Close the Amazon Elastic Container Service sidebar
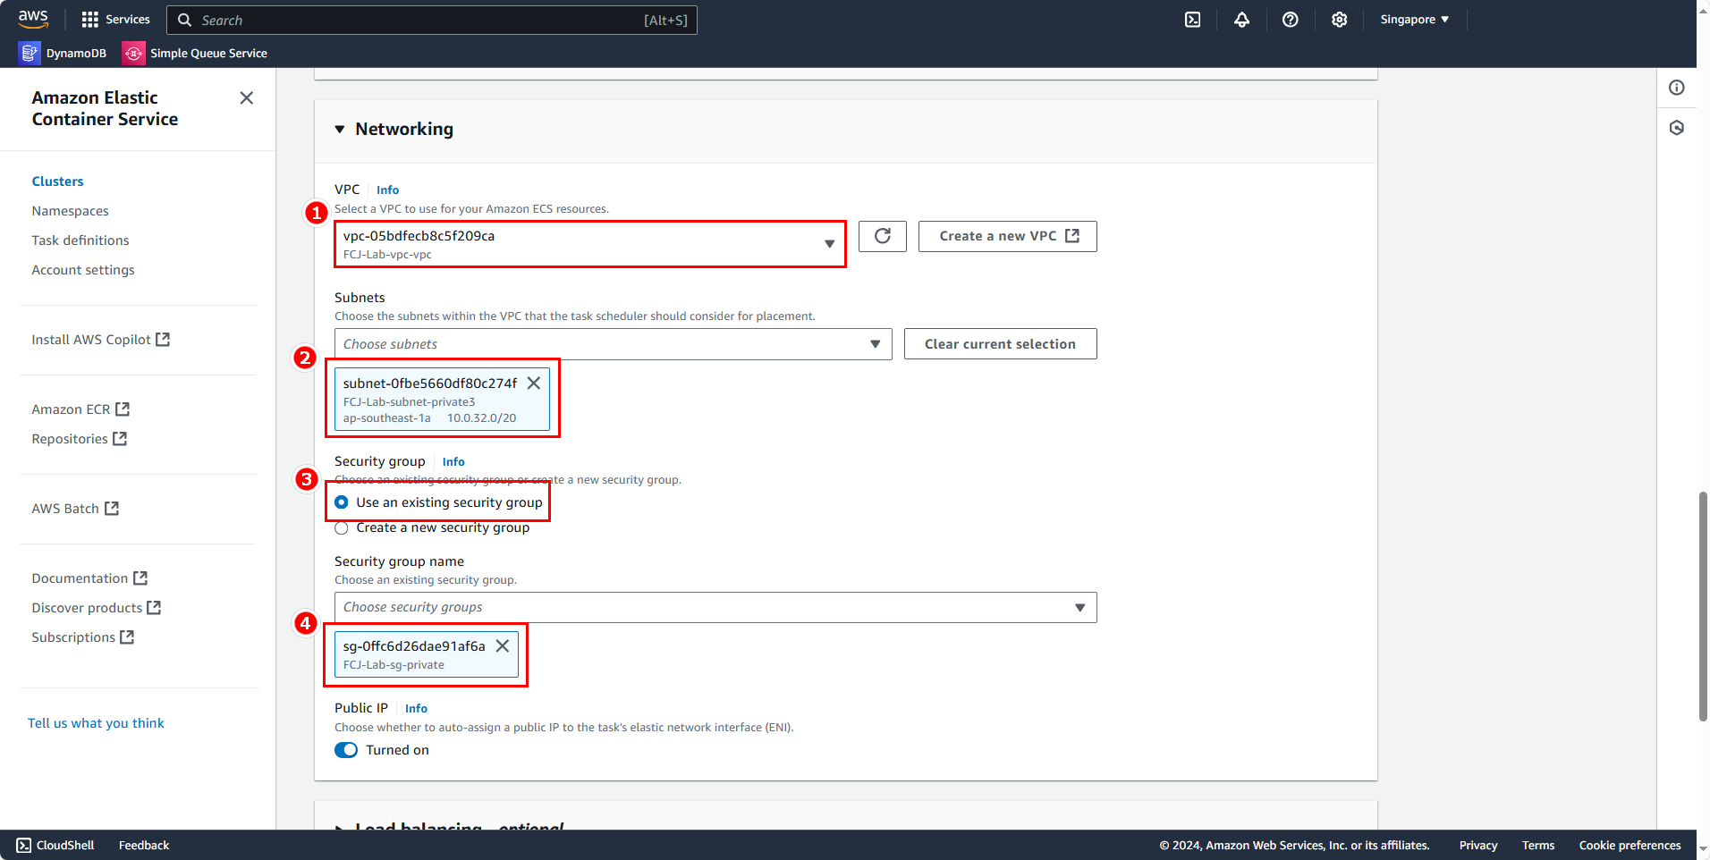Screen dimensions: 1710x860 click(247, 98)
